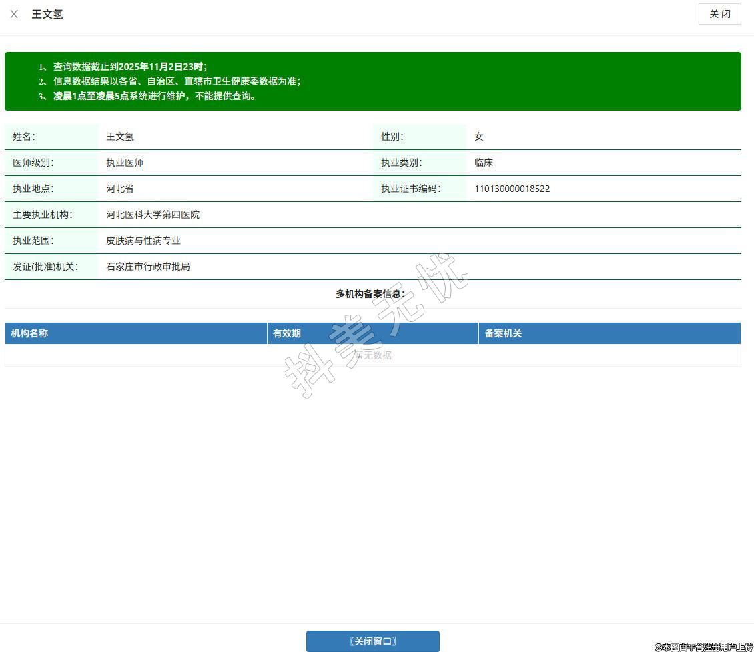Click the certificate number 110130000018522
The height and width of the screenshot is (652, 754).
pos(512,189)
